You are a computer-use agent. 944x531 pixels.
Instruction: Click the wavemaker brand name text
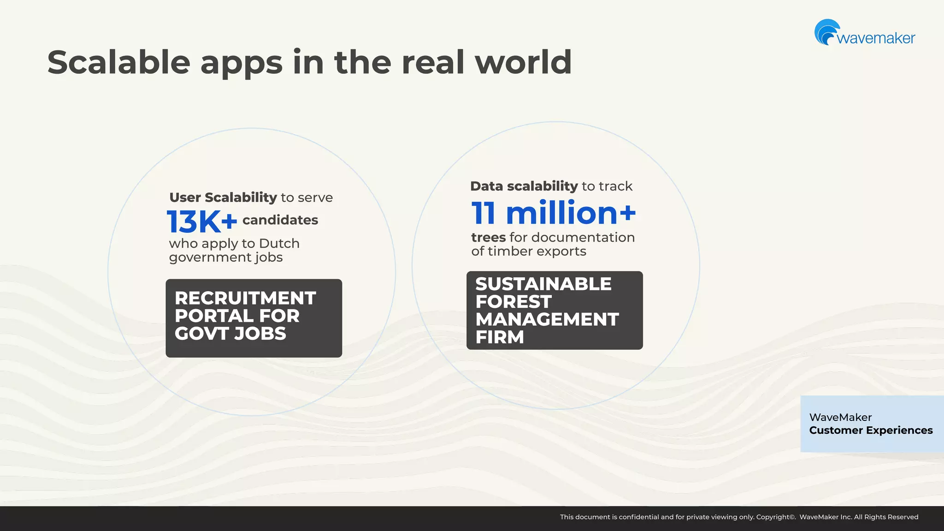pos(875,38)
